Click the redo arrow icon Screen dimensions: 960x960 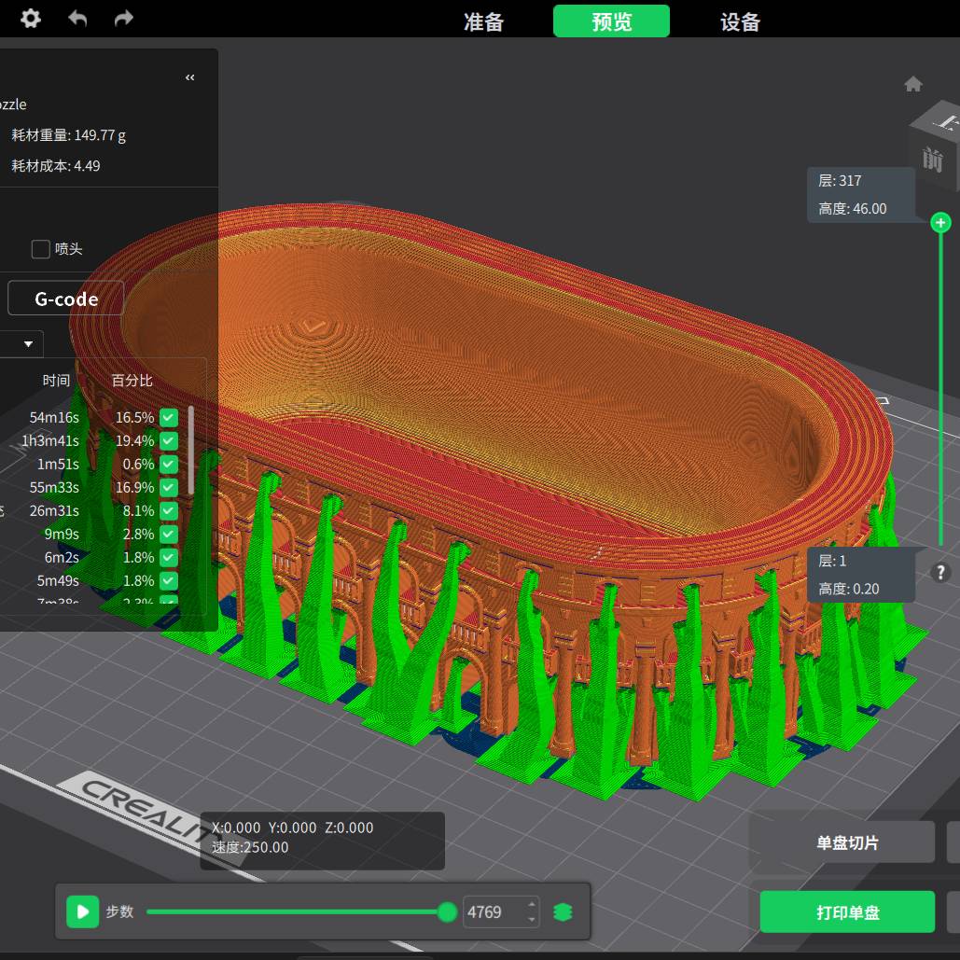click(x=123, y=19)
